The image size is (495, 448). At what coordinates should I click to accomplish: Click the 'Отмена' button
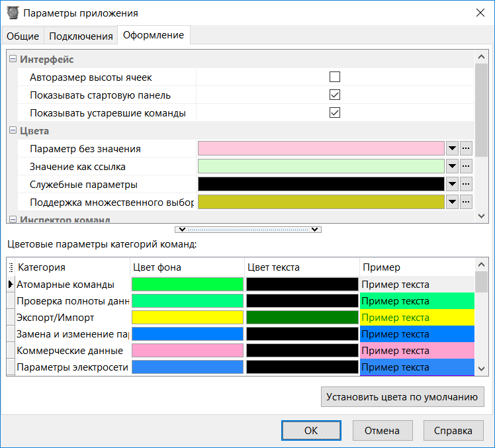tap(382, 430)
